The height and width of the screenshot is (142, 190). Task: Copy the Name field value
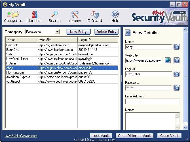click(176, 47)
